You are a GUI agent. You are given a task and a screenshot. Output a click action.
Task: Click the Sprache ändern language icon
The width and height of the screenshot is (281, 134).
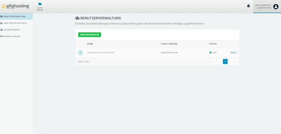coord(2,36)
